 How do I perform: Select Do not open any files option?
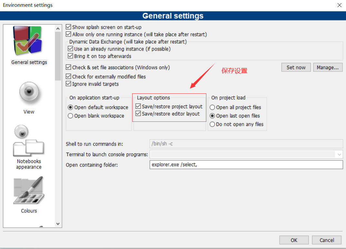[212, 124]
